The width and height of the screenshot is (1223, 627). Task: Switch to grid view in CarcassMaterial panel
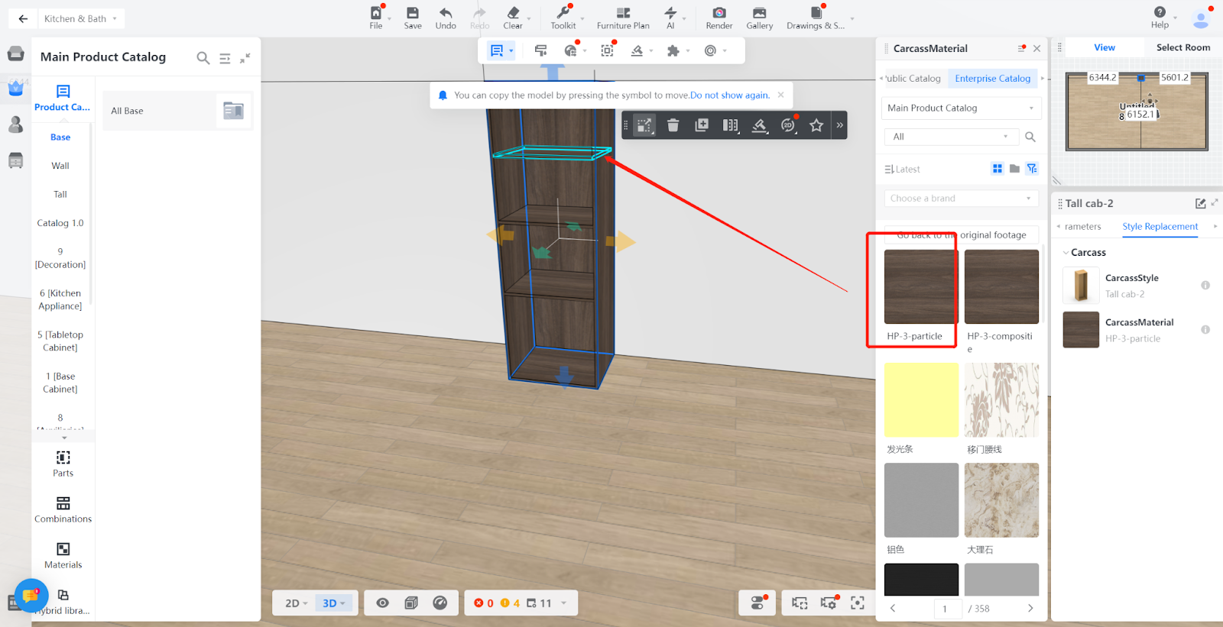pyautogui.click(x=997, y=169)
